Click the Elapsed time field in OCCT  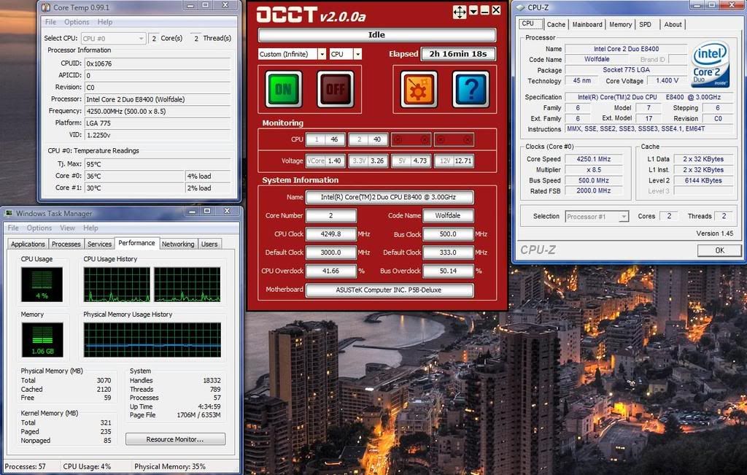[458, 54]
